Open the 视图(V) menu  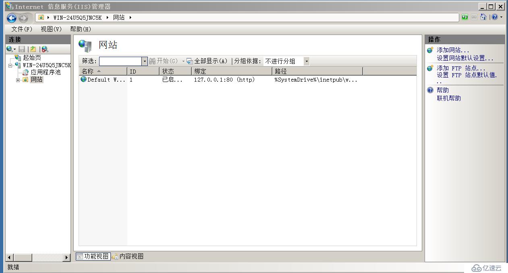click(51, 29)
